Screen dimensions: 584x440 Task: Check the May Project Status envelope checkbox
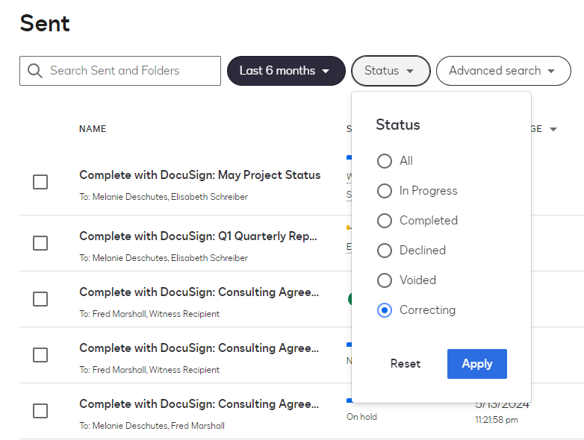[x=40, y=183]
